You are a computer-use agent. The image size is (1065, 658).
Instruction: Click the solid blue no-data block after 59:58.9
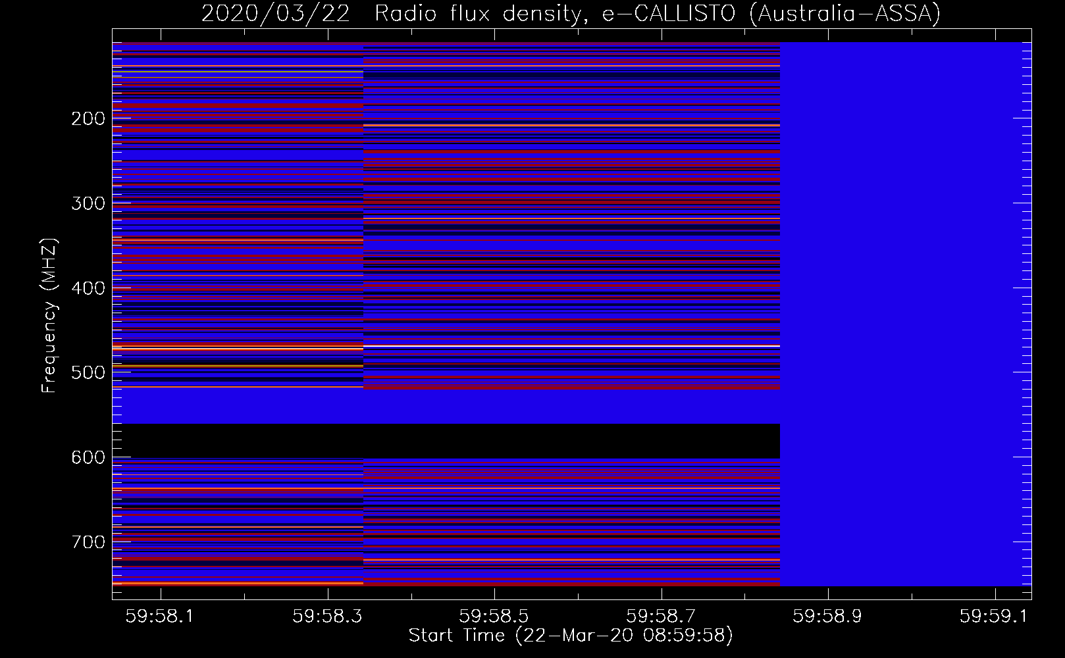point(906,314)
